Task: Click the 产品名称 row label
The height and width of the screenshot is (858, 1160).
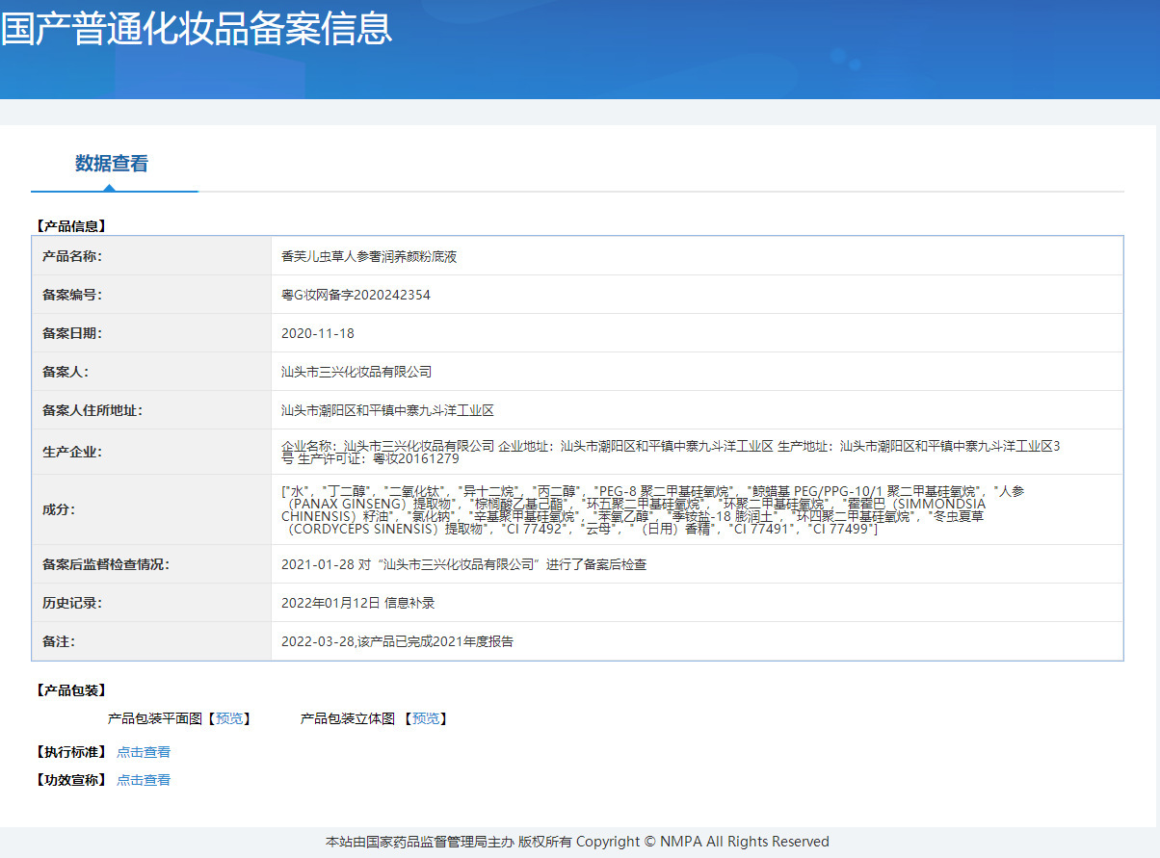Action: point(71,256)
